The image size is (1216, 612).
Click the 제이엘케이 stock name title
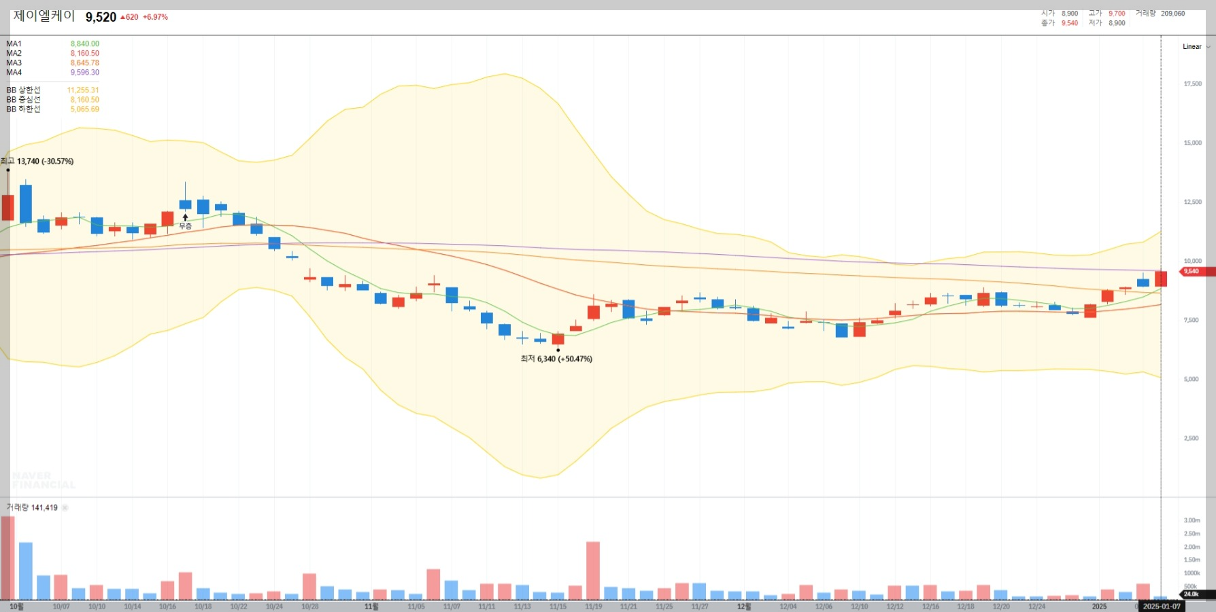pyautogui.click(x=44, y=16)
